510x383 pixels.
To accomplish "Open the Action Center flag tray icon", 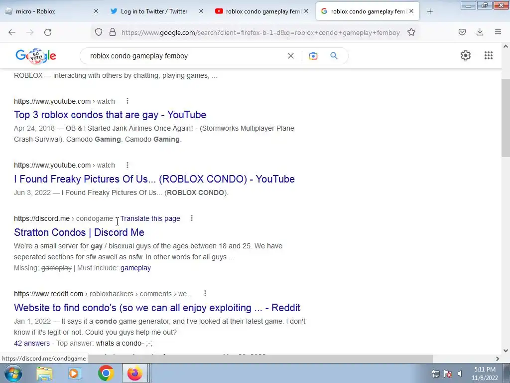I will pyautogui.click(x=448, y=374).
